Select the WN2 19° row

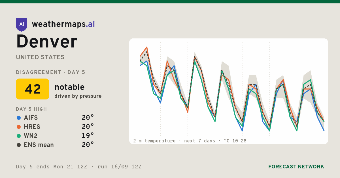pyautogui.click(x=55, y=136)
